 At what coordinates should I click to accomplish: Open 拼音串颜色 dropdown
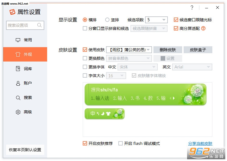pos(129,58)
